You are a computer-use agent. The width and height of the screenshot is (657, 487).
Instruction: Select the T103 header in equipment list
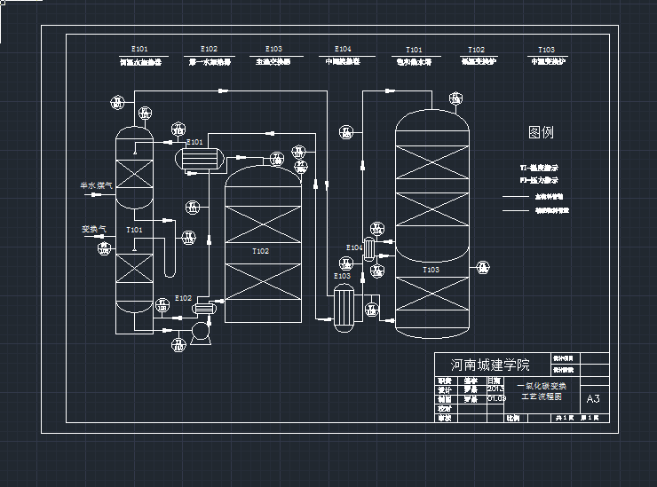coord(547,50)
